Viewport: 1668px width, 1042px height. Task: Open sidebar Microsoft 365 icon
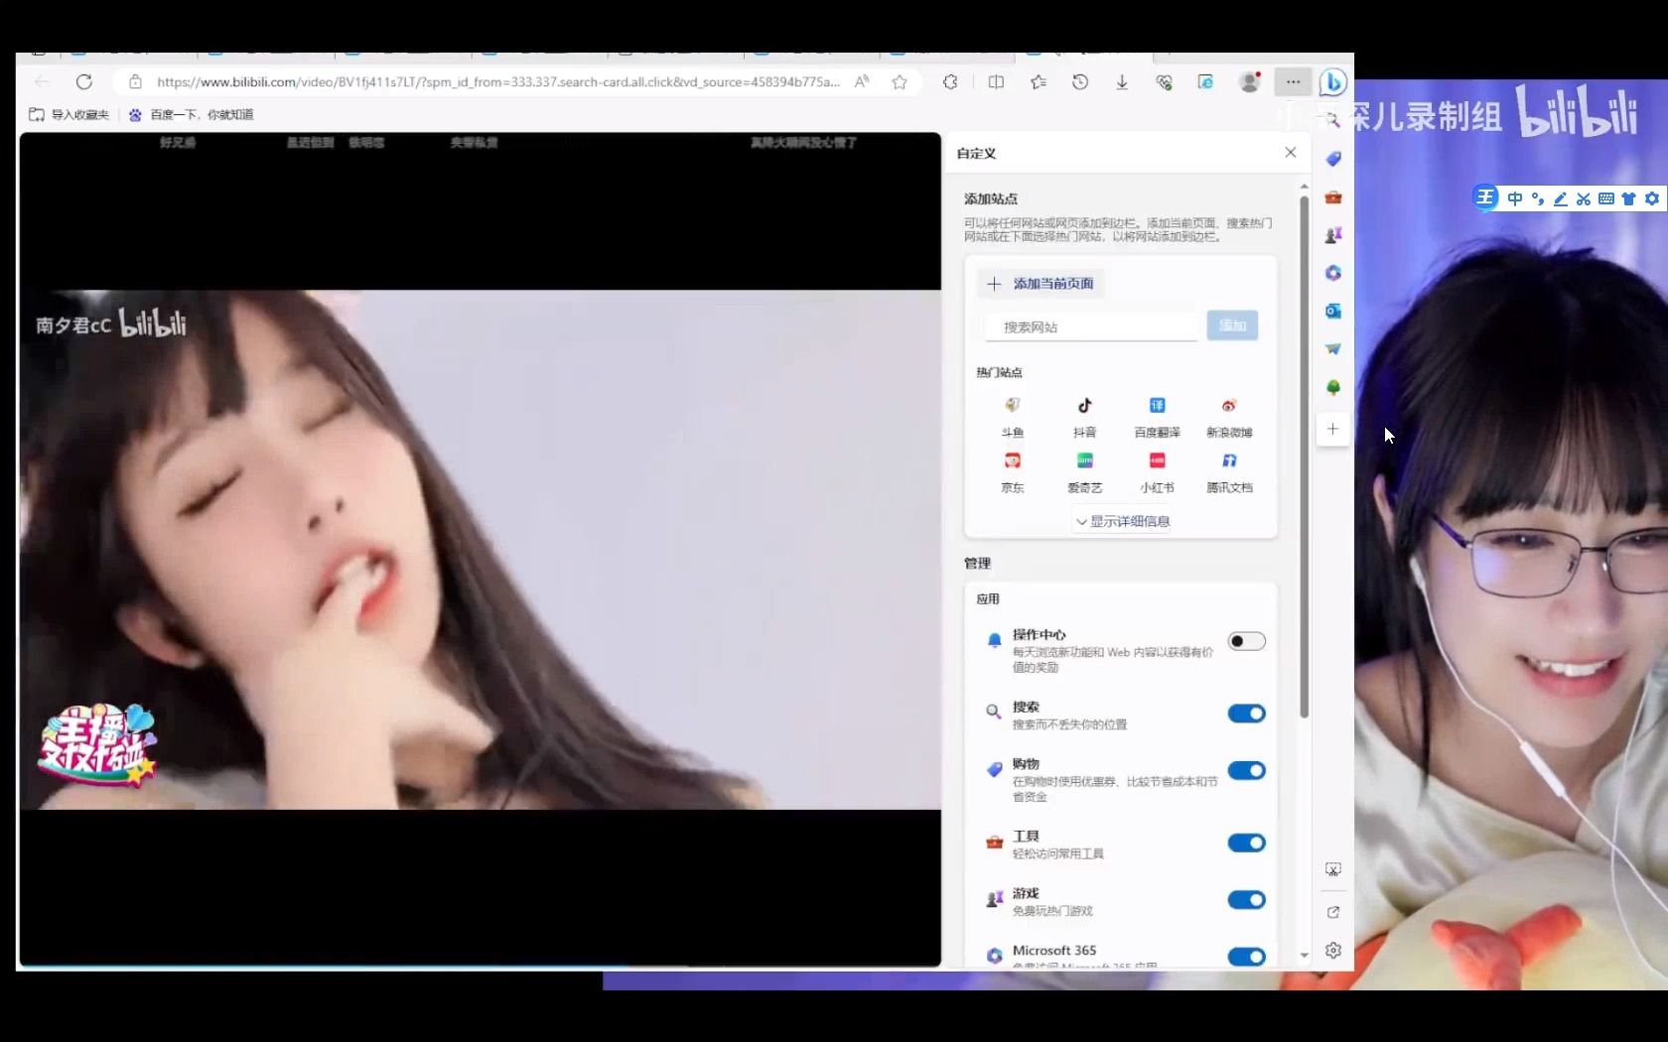[x=1333, y=273]
